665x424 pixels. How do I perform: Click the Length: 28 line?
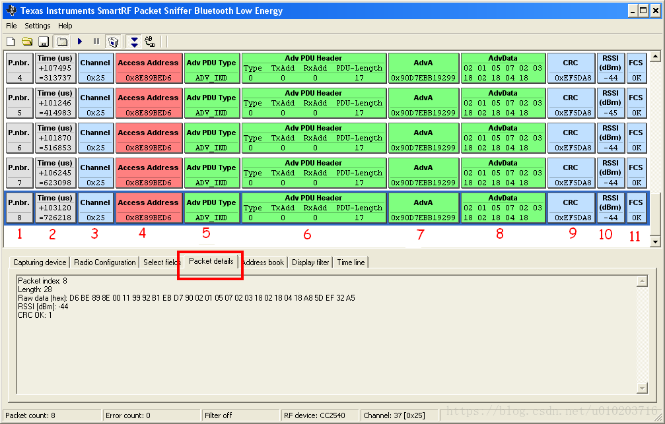(x=35, y=289)
